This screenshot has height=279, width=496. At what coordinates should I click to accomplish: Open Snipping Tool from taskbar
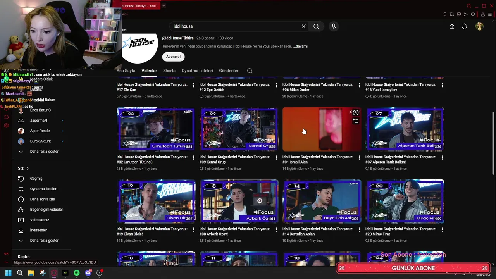pyautogui.click(x=42, y=273)
